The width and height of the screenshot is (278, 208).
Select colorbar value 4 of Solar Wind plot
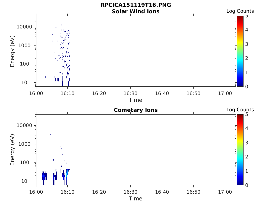(x=247, y=30)
